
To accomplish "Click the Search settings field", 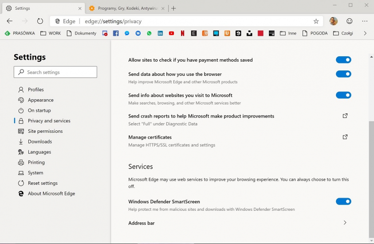I will pos(55,72).
